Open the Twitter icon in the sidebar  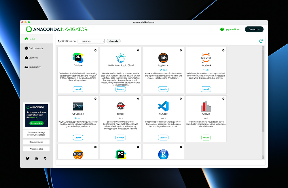coord(28,158)
